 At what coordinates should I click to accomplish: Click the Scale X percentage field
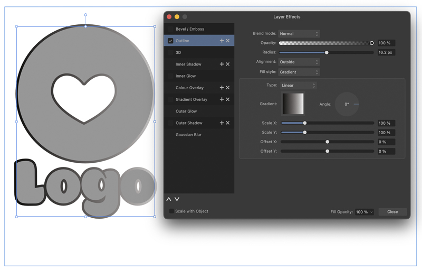386,123
